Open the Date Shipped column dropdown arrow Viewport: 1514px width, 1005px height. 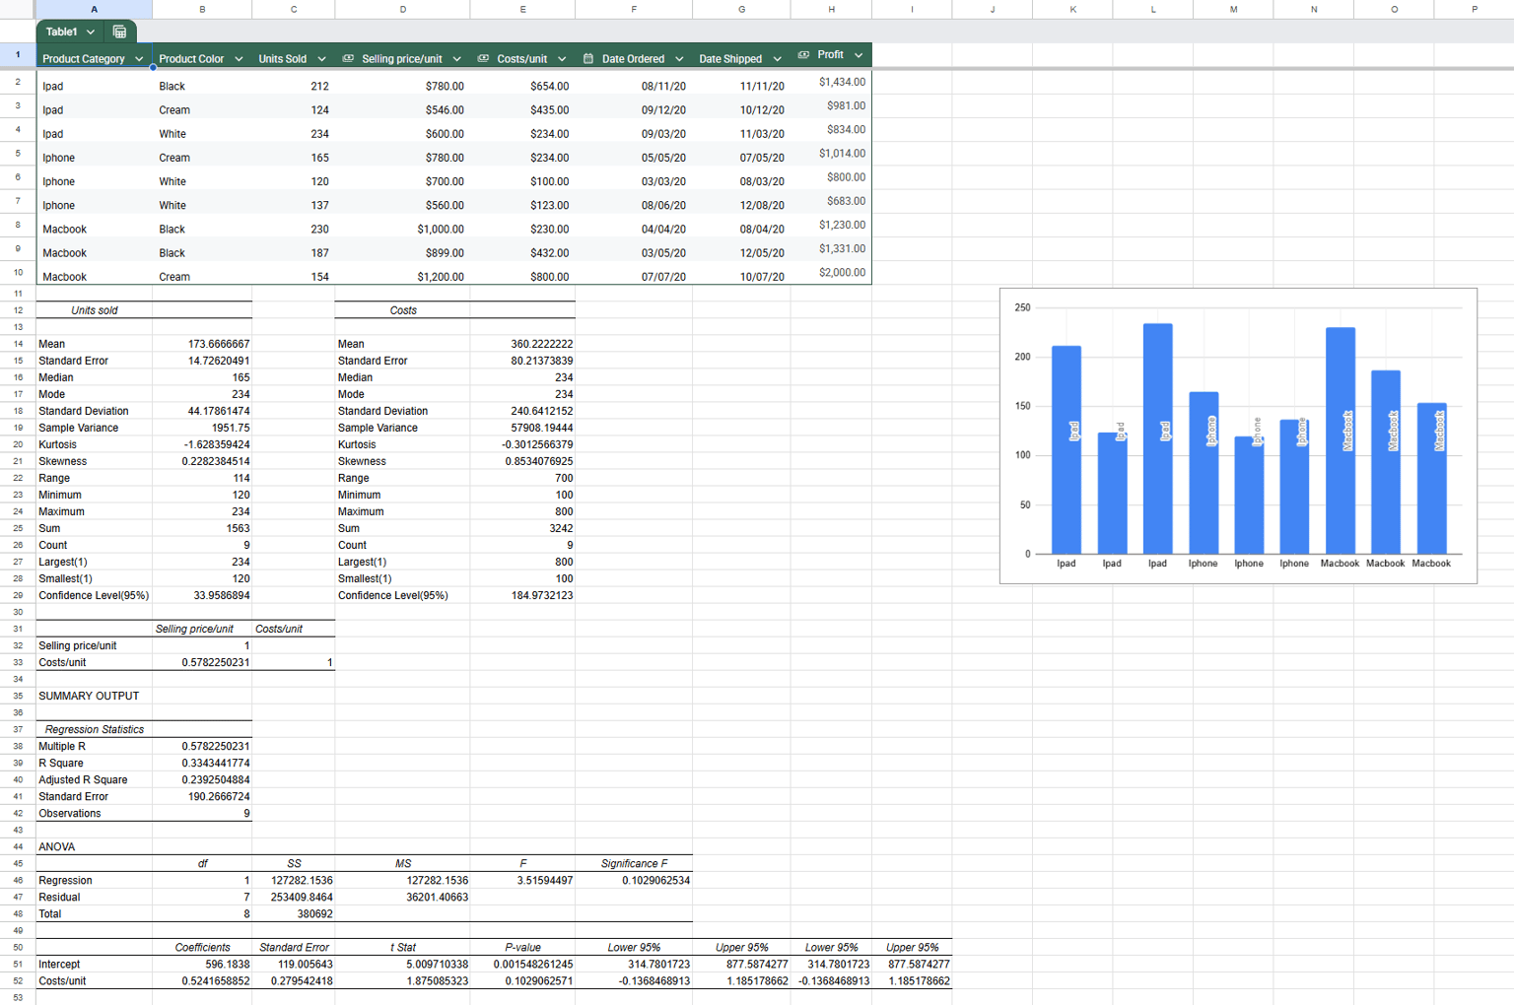tap(777, 59)
